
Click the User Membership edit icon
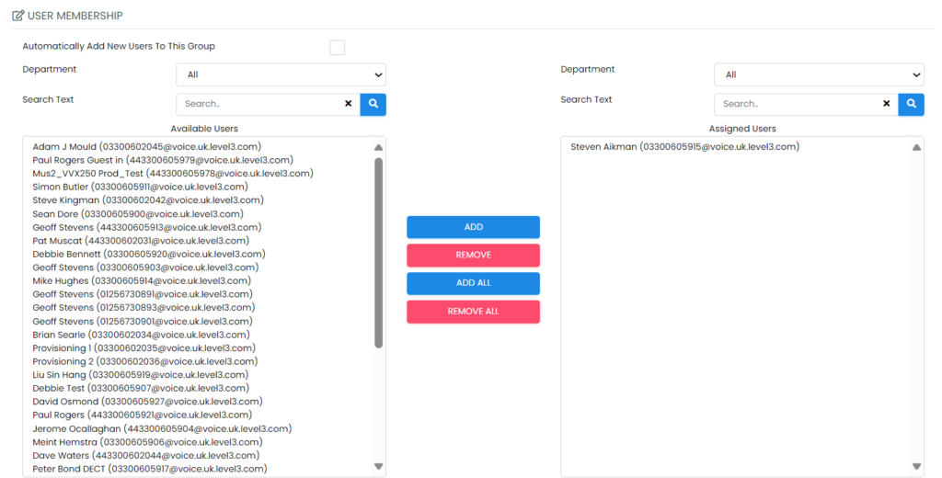click(18, 16)
